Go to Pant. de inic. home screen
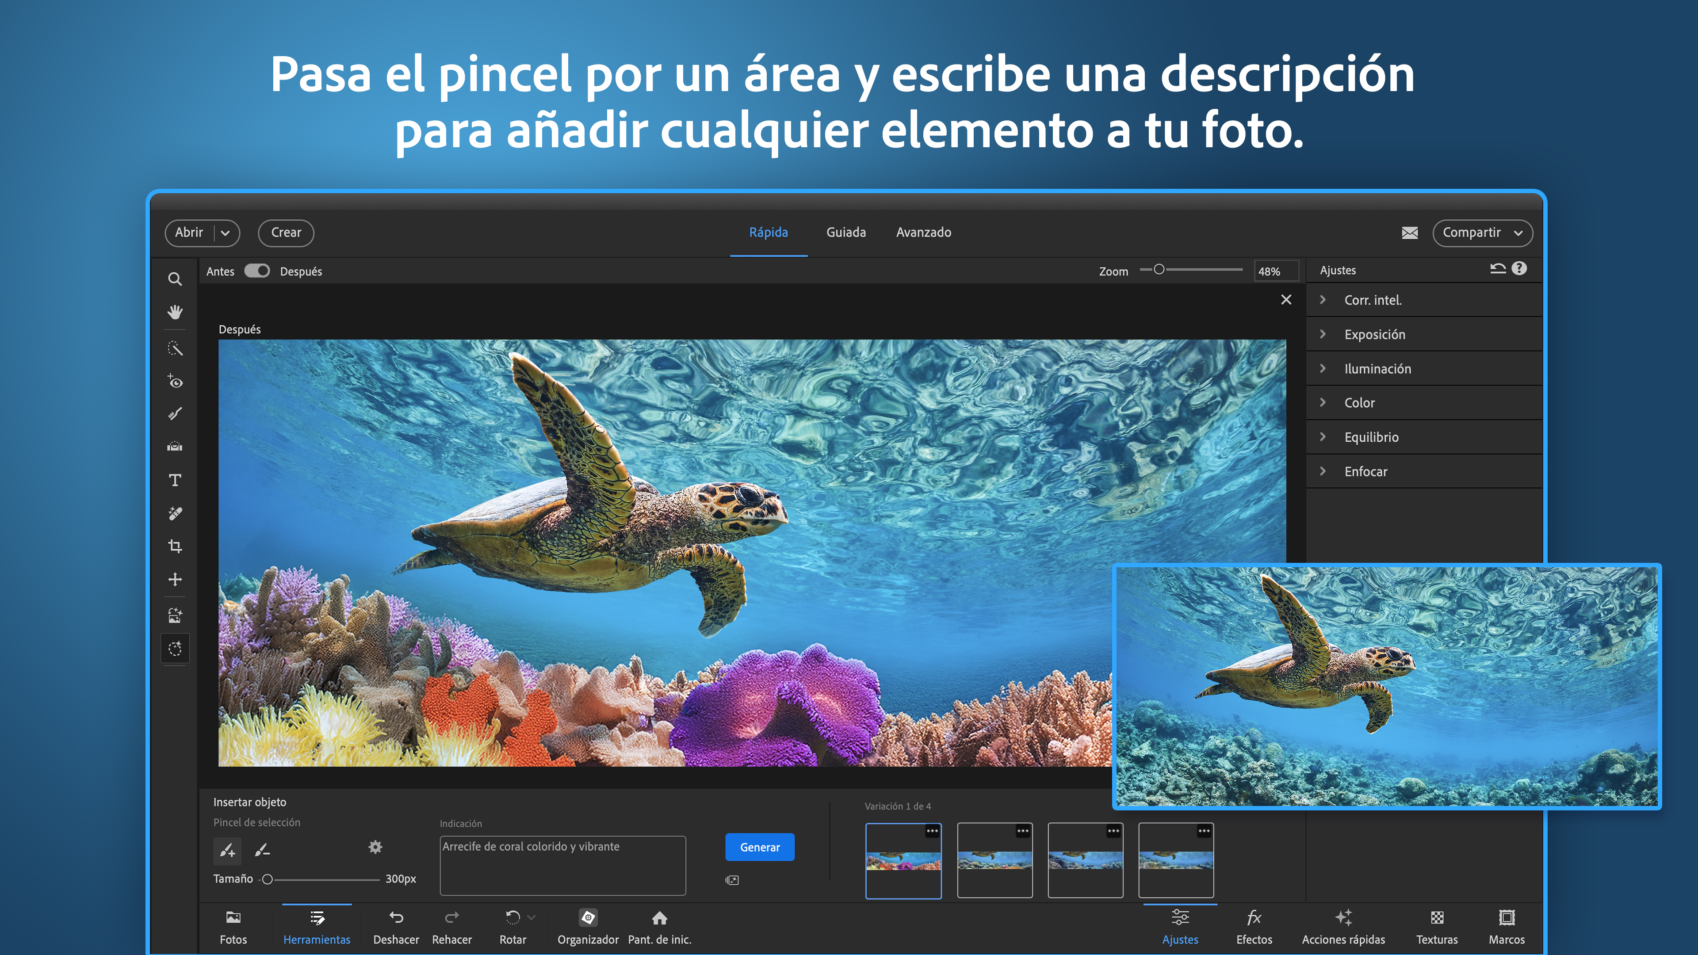Viewport: 1698px width, 955px height. (x=659, y=927)
